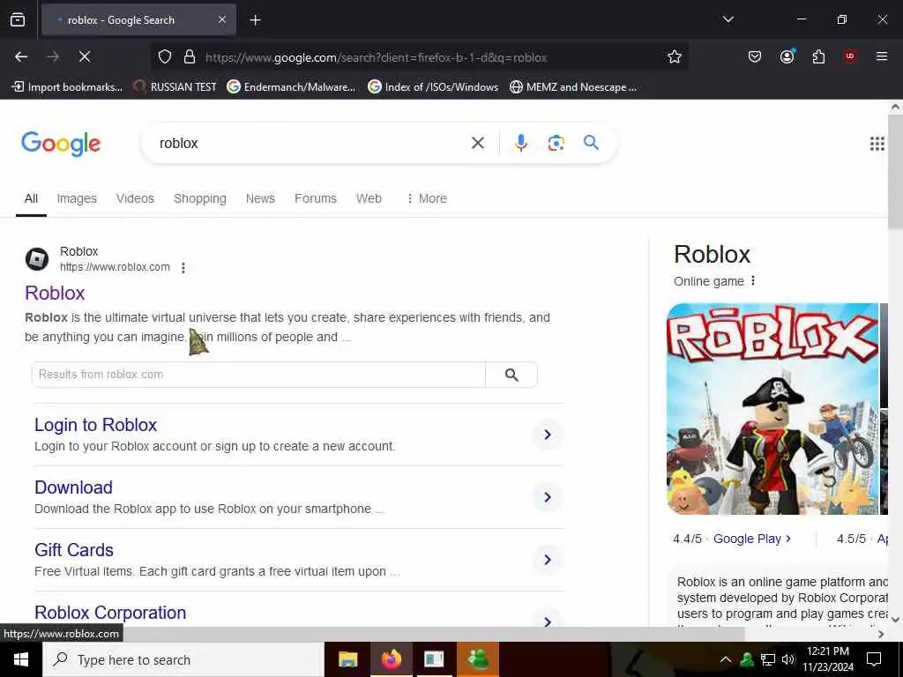903x677 pixels.
Task: Go back one page with the back arrow
Action: [21, 56]
